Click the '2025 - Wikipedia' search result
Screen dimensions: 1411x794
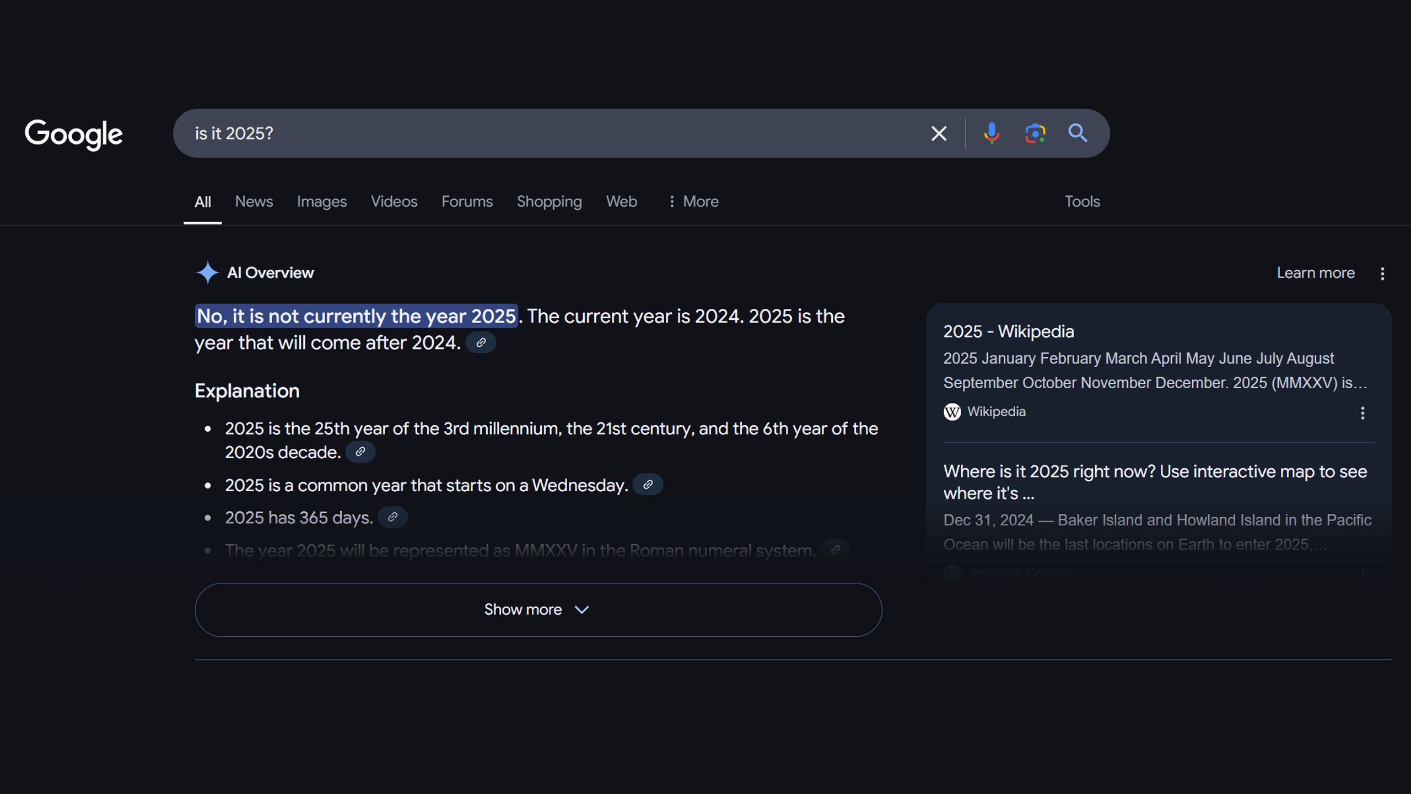[1009, 331]
